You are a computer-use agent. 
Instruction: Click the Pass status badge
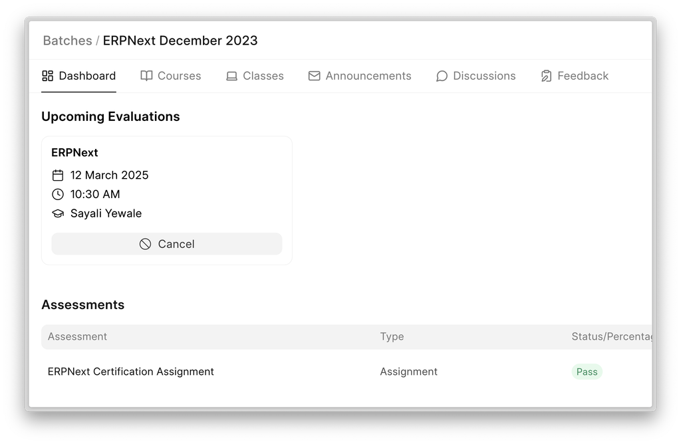[587, 372]
